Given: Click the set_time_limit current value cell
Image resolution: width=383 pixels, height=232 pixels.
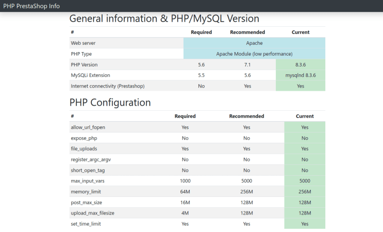Looking at the screenshot, I should [x=305, y=224].
